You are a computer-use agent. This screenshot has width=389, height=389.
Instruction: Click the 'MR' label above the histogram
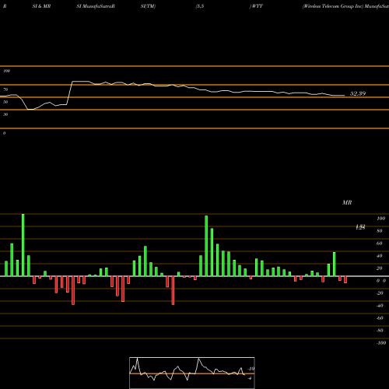347,202
